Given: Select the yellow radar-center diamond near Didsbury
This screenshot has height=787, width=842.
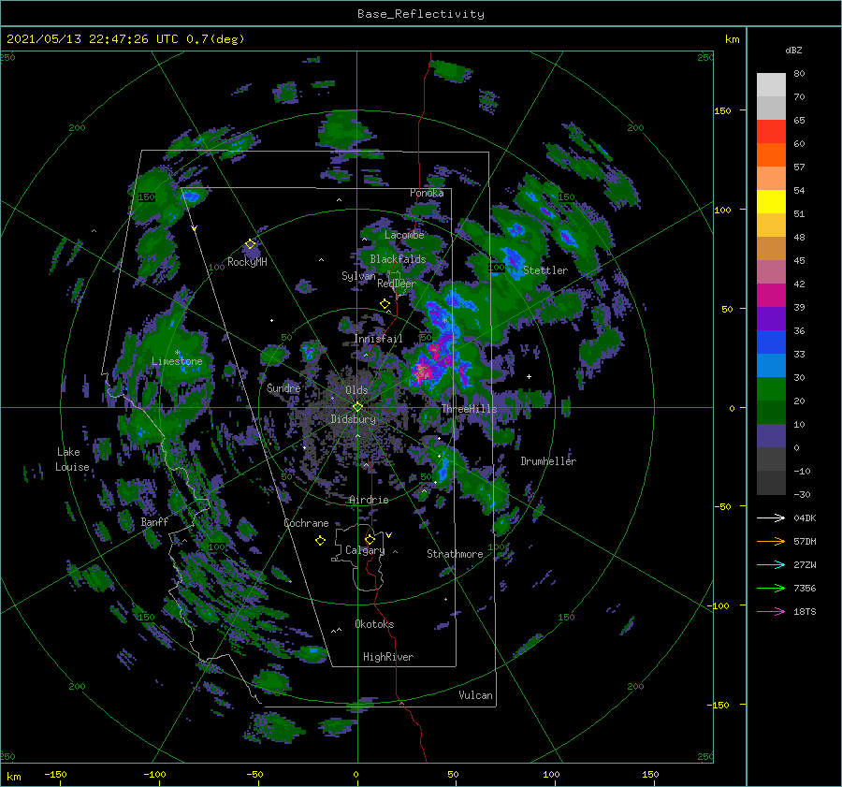Looking at the screenshot, I should point(357,407).
